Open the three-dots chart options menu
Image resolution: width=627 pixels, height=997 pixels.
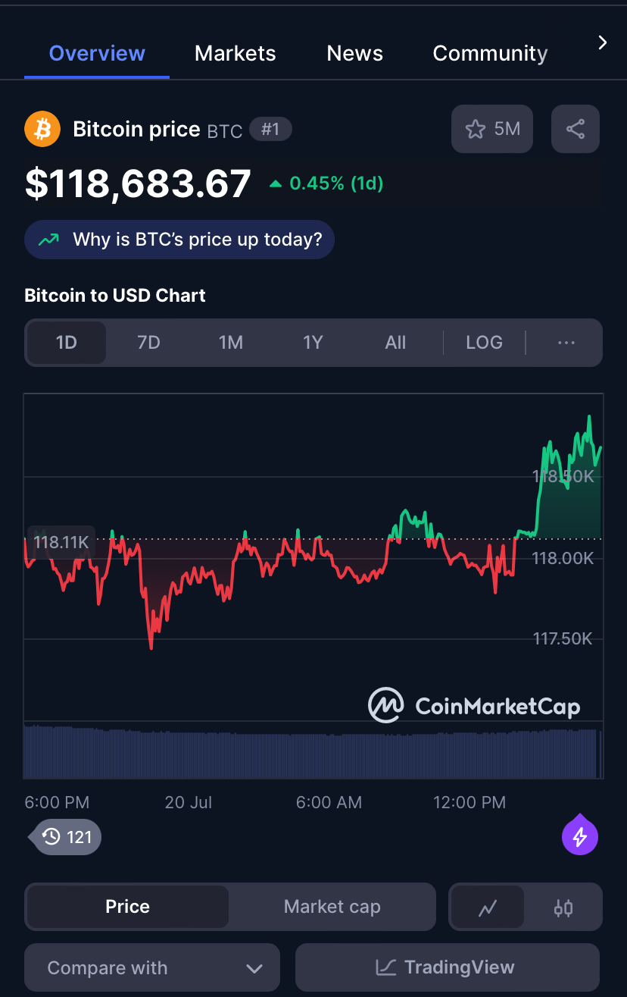566,343
